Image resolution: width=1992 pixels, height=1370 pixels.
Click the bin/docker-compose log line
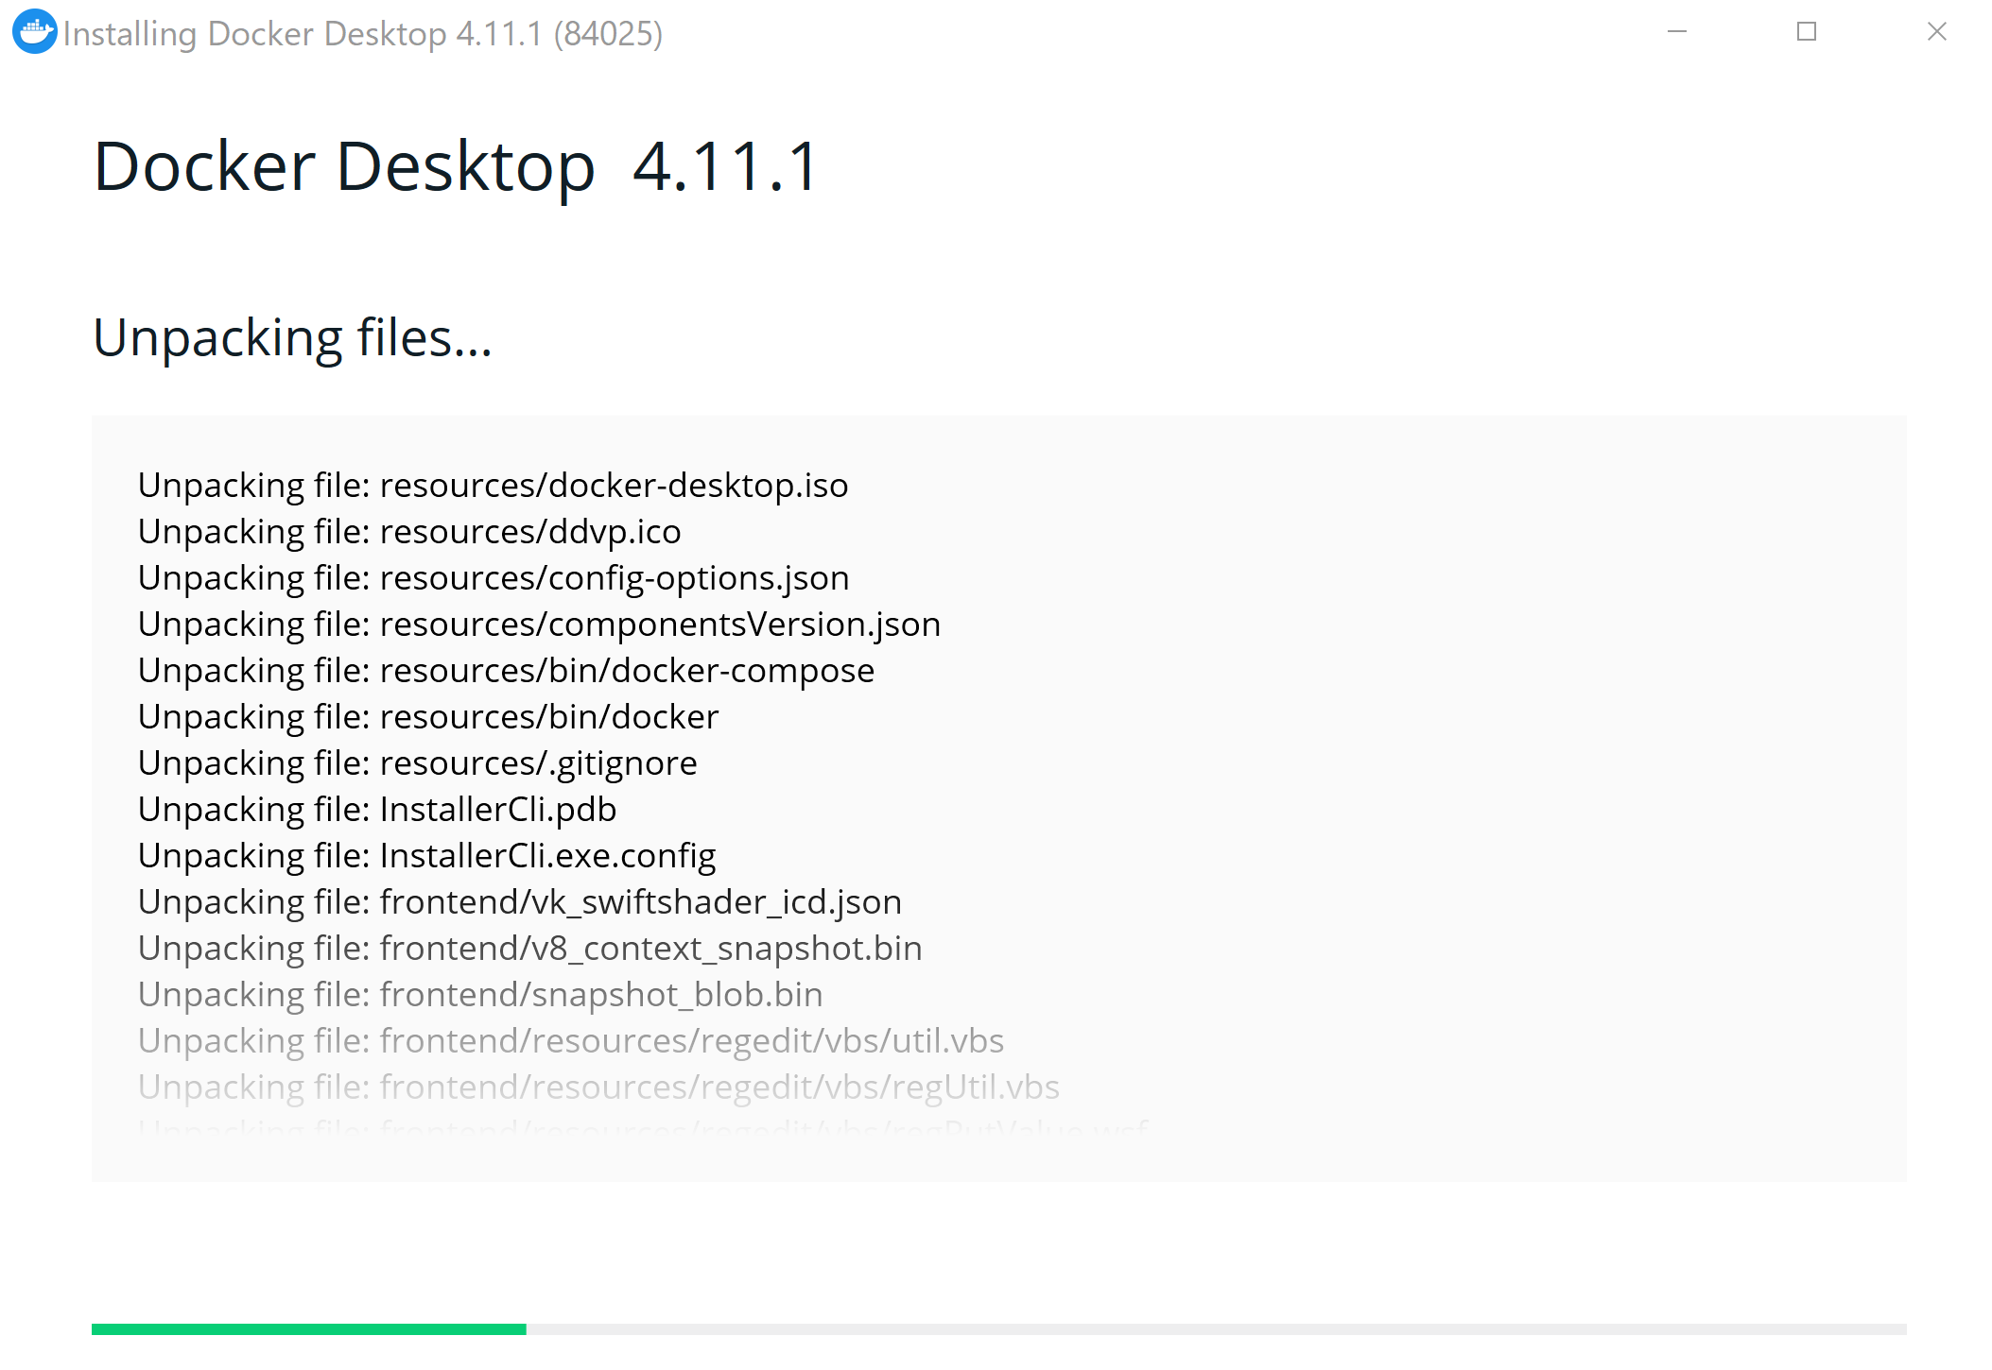click(x=506, y=671)
